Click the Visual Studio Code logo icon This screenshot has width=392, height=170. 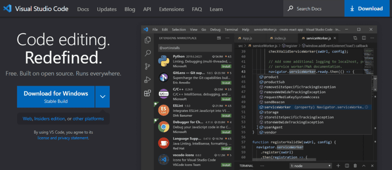7,9
